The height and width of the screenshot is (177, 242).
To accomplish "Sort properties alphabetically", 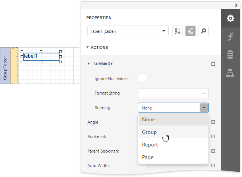I will pyautogui.click(x=177, y=31).
